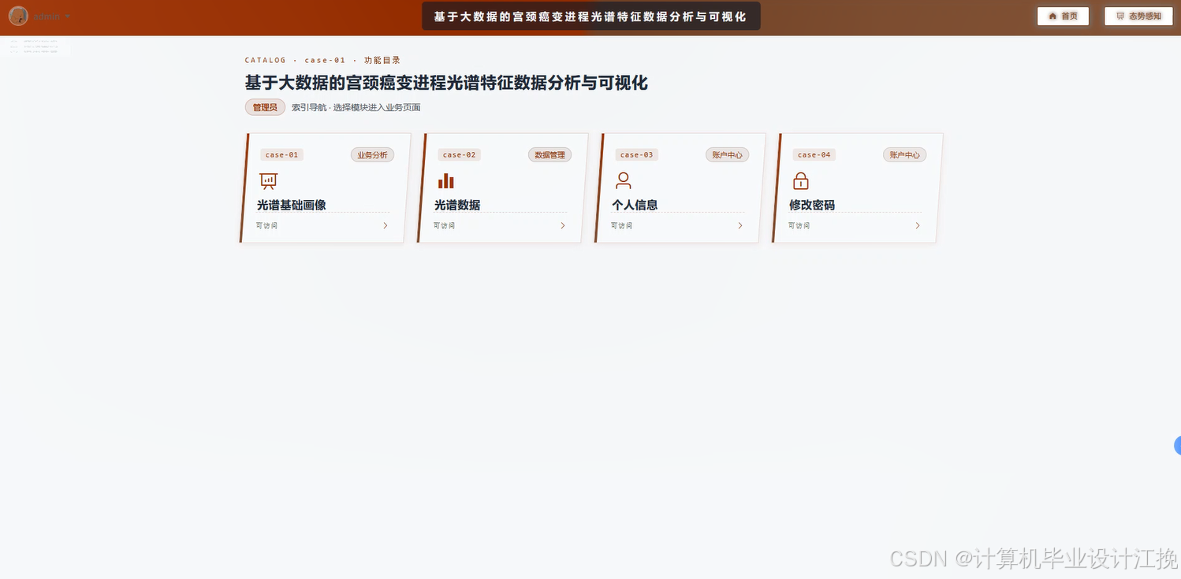Click 可访问 status on 修改密码 card

[799, 226]
